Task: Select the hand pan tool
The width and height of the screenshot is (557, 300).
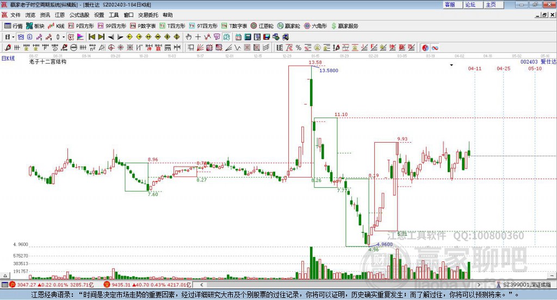Action: [189, 37]
